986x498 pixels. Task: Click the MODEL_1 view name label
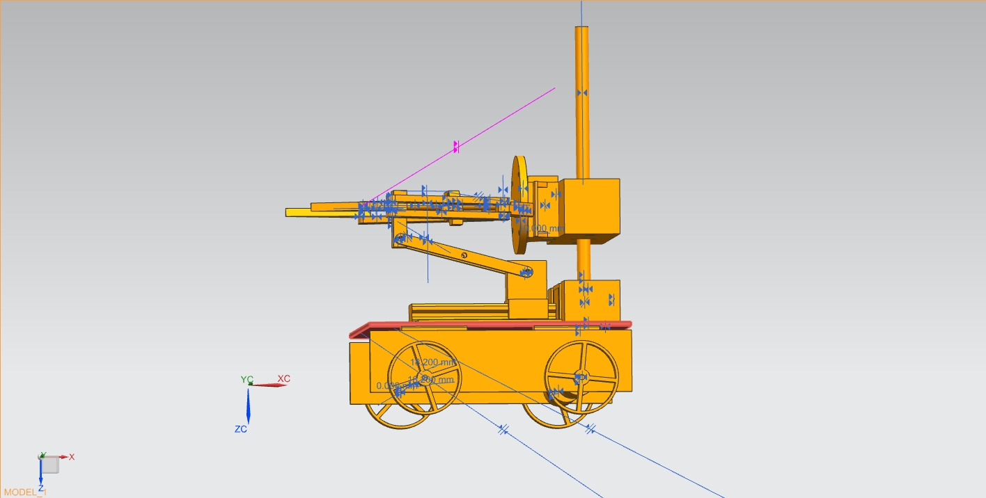pyautogui.click(x=24, y=492)
